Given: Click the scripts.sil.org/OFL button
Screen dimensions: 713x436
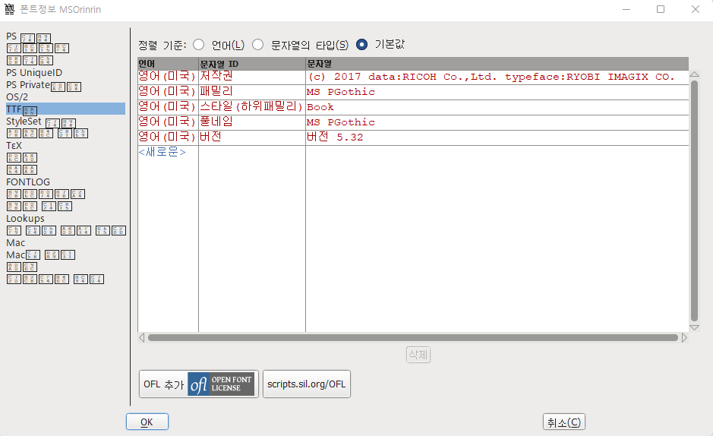Looking at the screenshot, I should [307, 384].
